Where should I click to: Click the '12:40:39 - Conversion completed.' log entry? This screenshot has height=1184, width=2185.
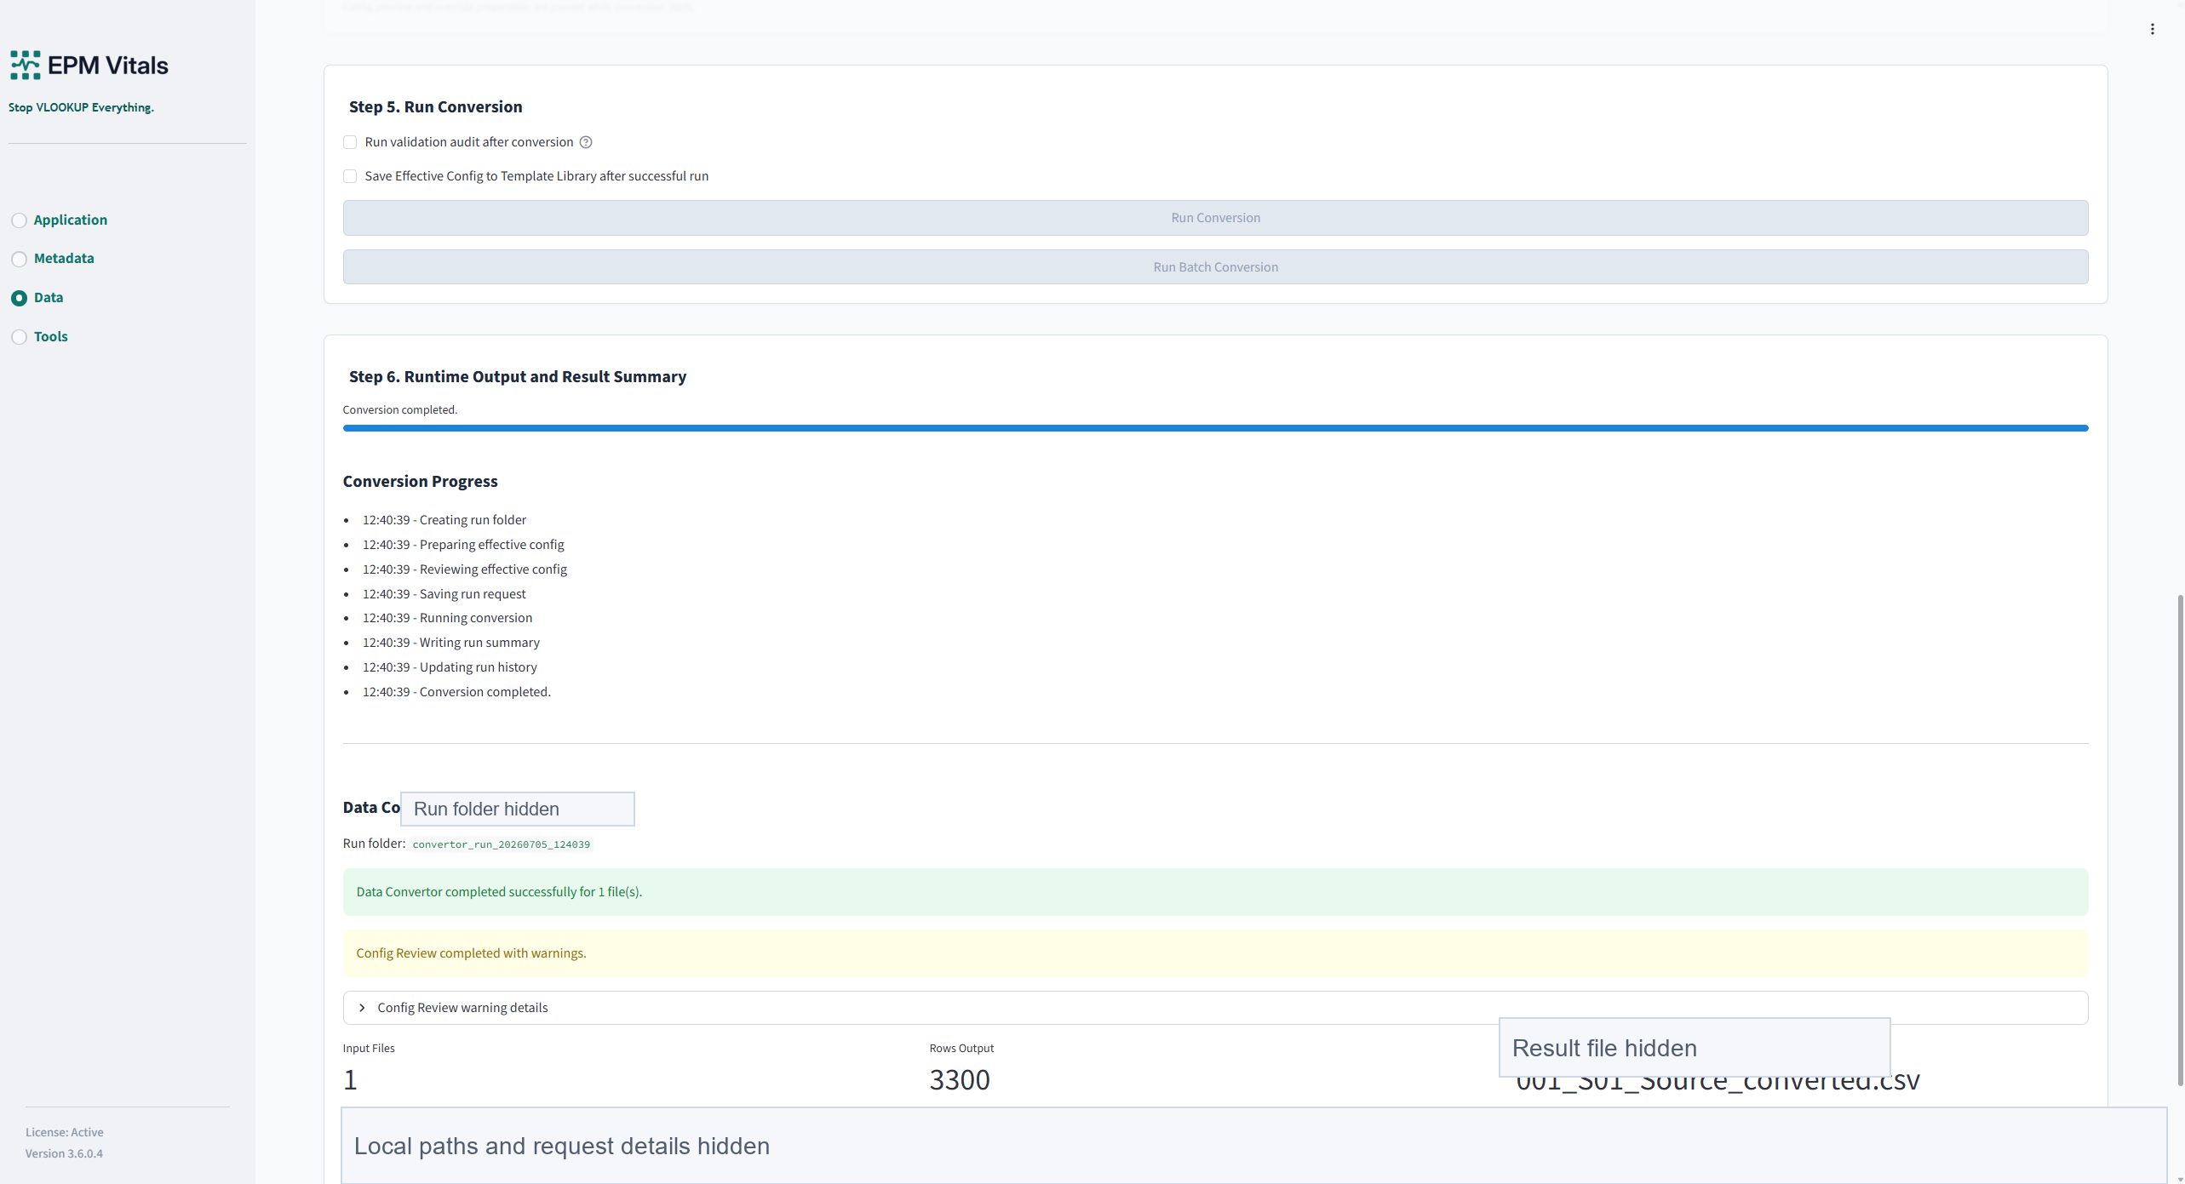pos(456,692)
